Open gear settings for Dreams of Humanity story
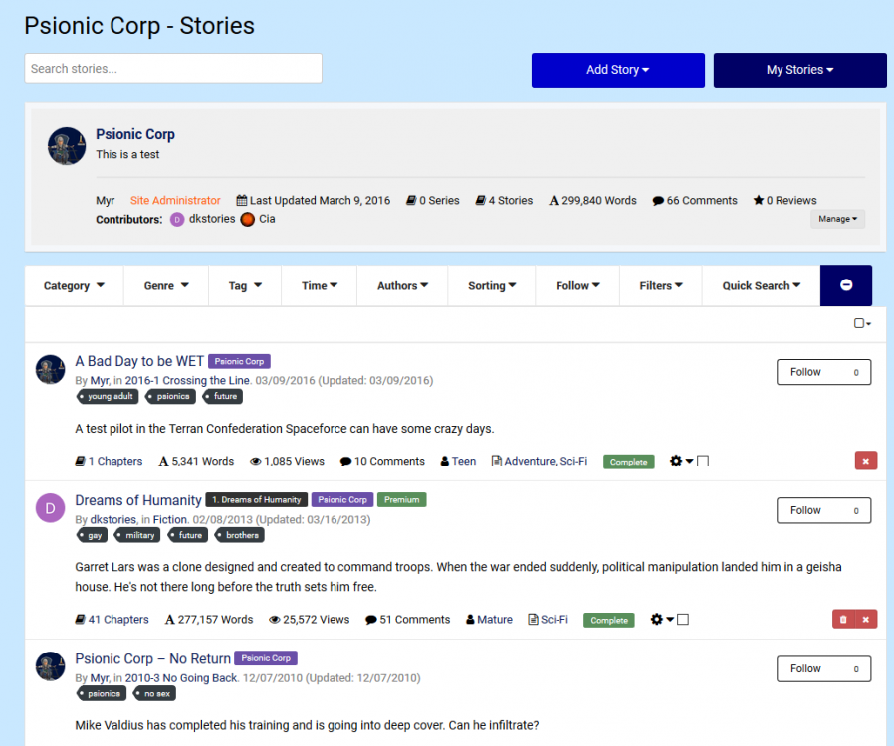The width and height of the screenshot is (894, 746). [657, 620]
